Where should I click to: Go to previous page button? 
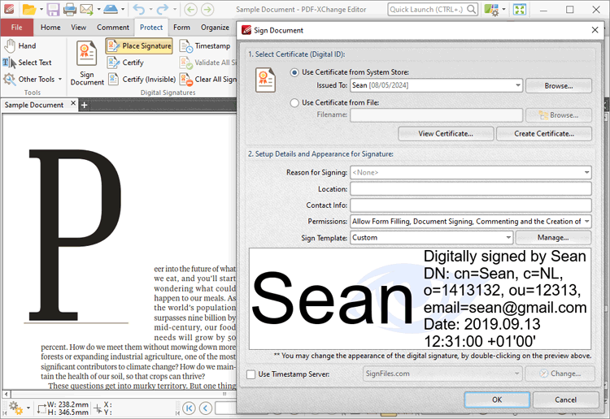click(x=206, y=408)
